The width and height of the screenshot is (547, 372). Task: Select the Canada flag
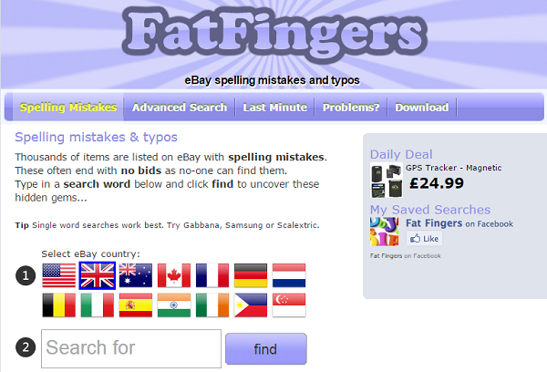pos(174,275)
